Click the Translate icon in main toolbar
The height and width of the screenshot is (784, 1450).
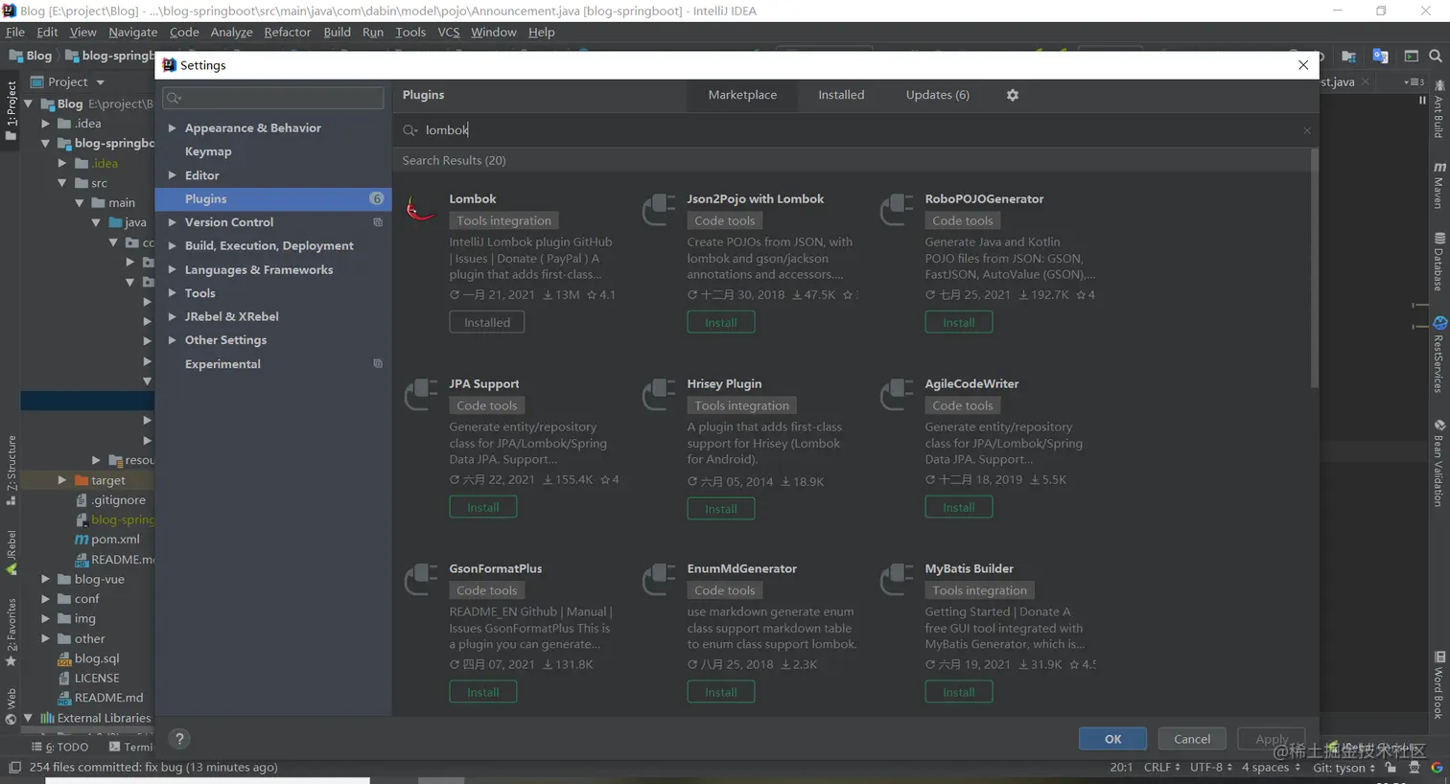1380,56
